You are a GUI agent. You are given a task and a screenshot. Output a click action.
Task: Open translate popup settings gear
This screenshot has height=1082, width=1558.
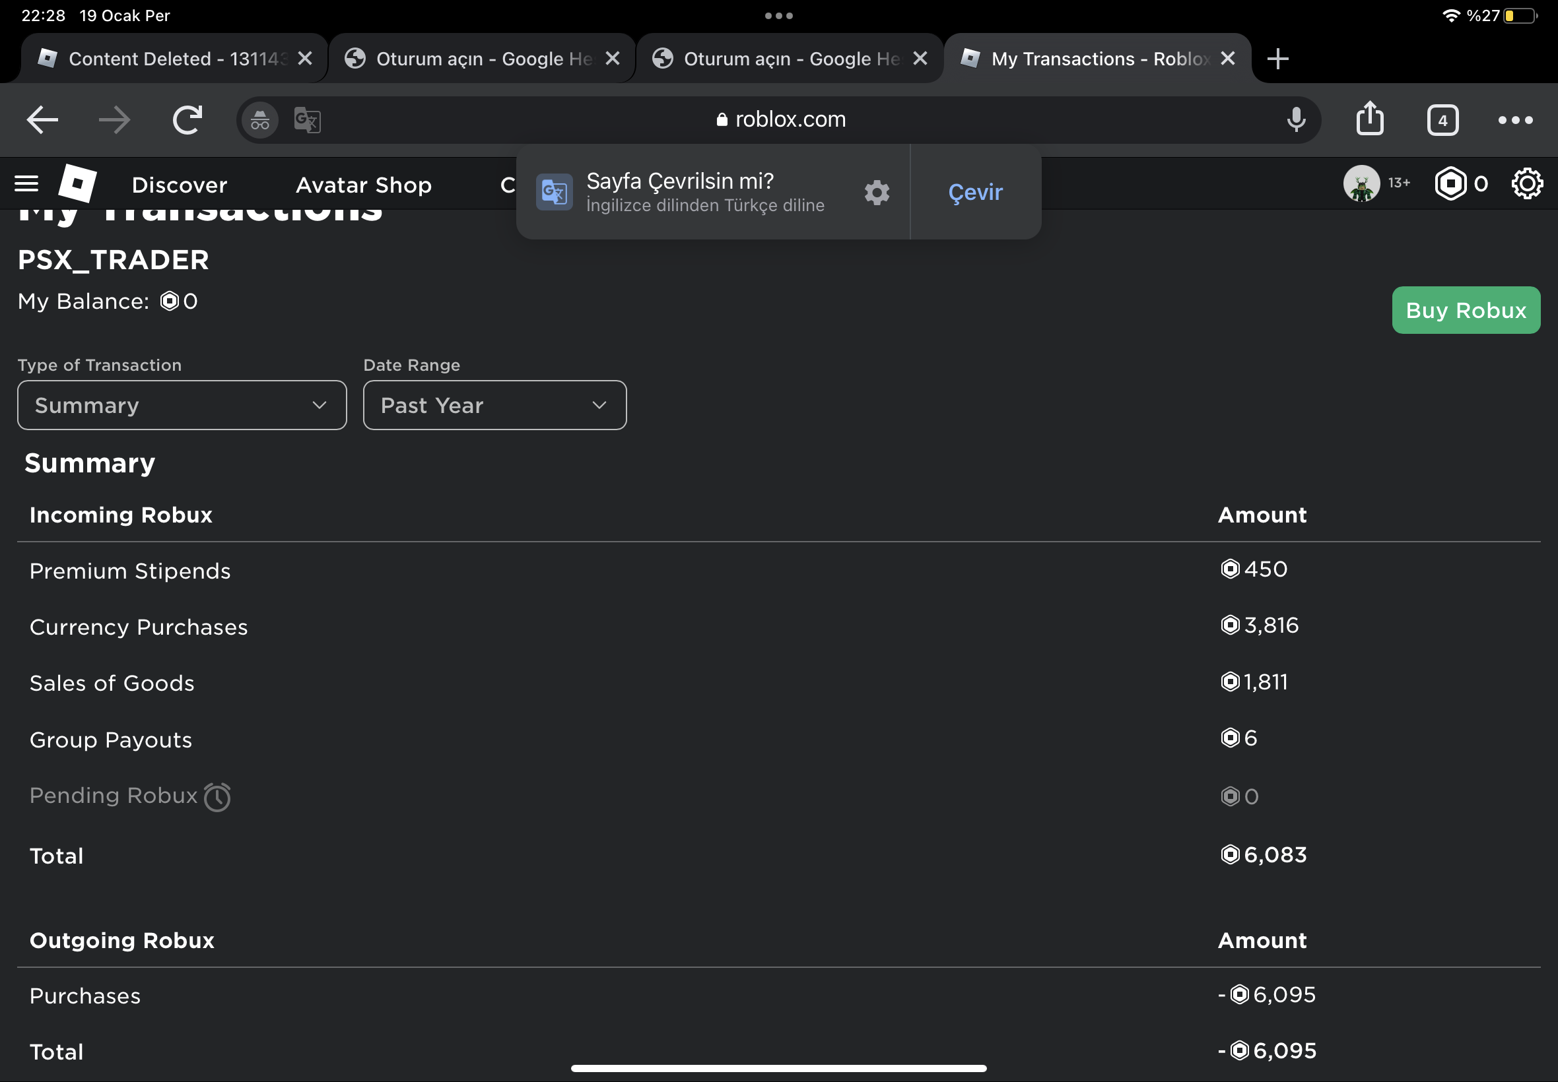pyautogui.click(x=876, y=193)
